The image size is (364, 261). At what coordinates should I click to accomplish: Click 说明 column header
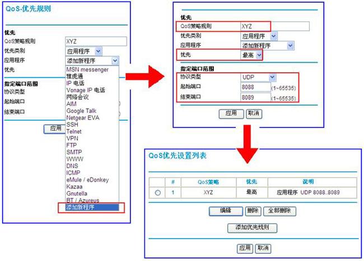312,182
